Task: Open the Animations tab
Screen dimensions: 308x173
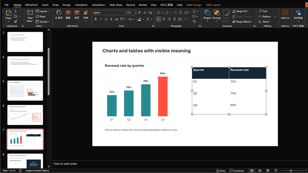Action: [x=98, y=5]
